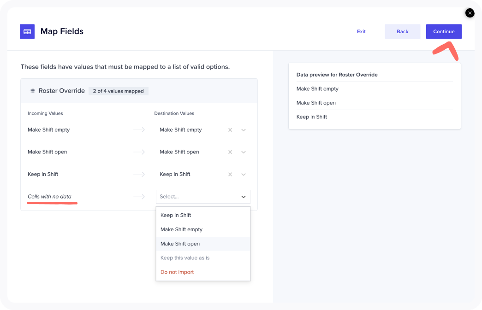482x310 pixels.
Task: Collapse the Cells with no data dropdown
Action: coord(244,197)
